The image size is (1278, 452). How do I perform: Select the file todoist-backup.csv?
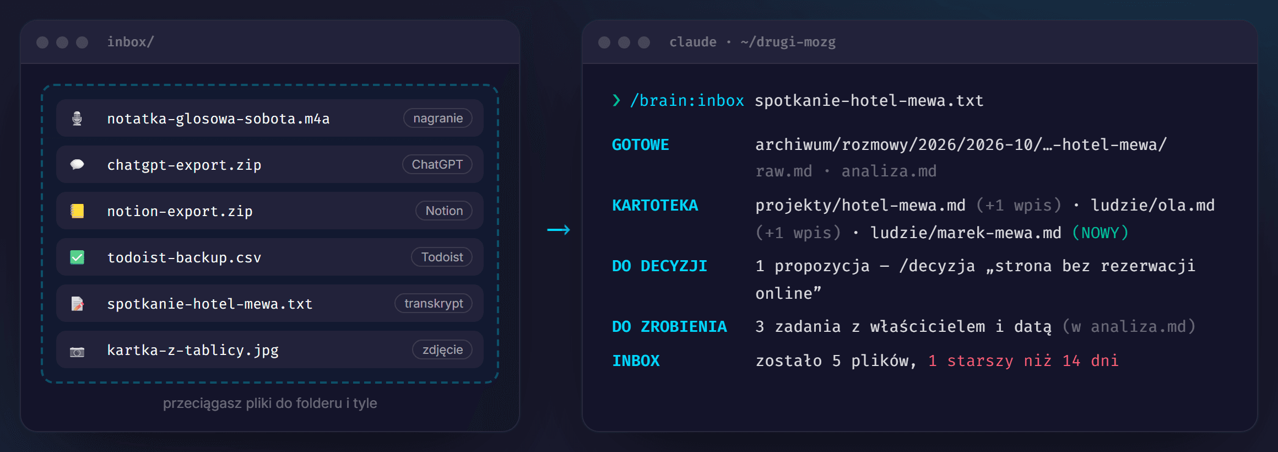coord(270,257)
